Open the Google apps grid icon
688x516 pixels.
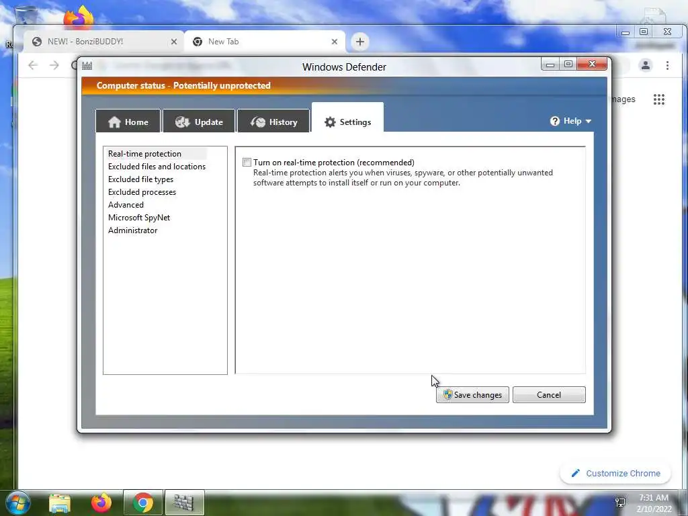click(x=658, y=99)
